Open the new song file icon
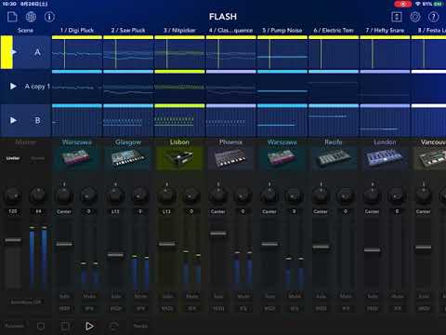The image size is (446, 335). (12, 17)
